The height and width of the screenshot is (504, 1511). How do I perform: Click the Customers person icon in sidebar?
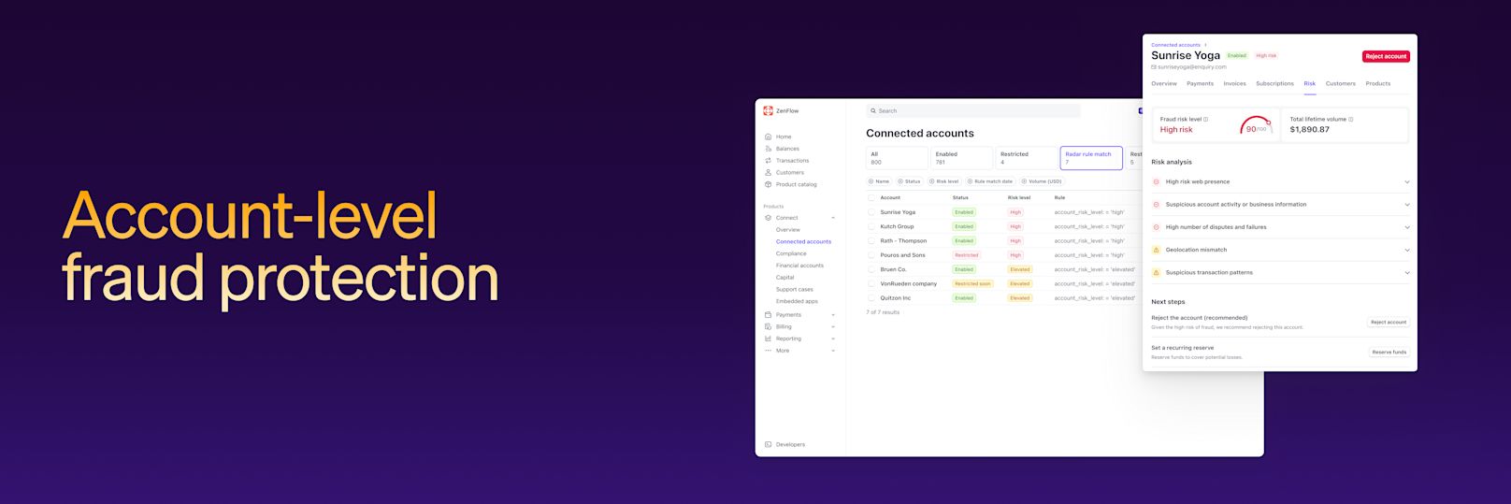coord(768,172)
